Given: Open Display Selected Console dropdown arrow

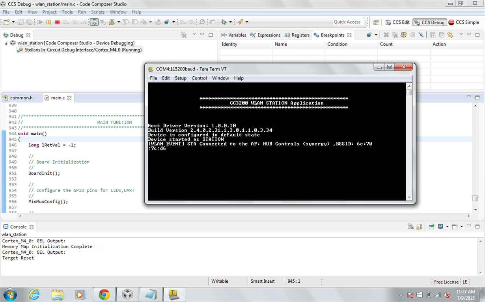Looking at the screenshot, I should (447, 226).
